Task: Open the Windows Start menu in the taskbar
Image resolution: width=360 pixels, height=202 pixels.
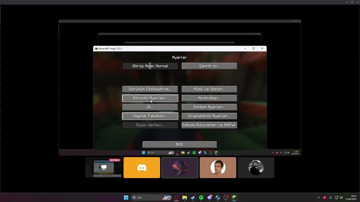Action: [126, 198]
